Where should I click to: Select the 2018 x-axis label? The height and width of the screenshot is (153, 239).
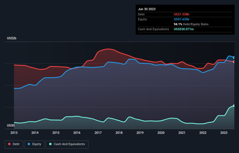(x=119, y=133)
